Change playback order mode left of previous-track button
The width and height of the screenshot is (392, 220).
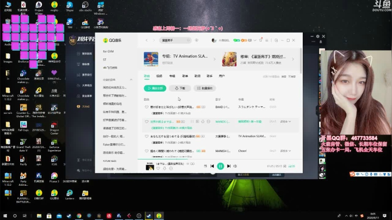pyautogui.click(x=205, y=166)
